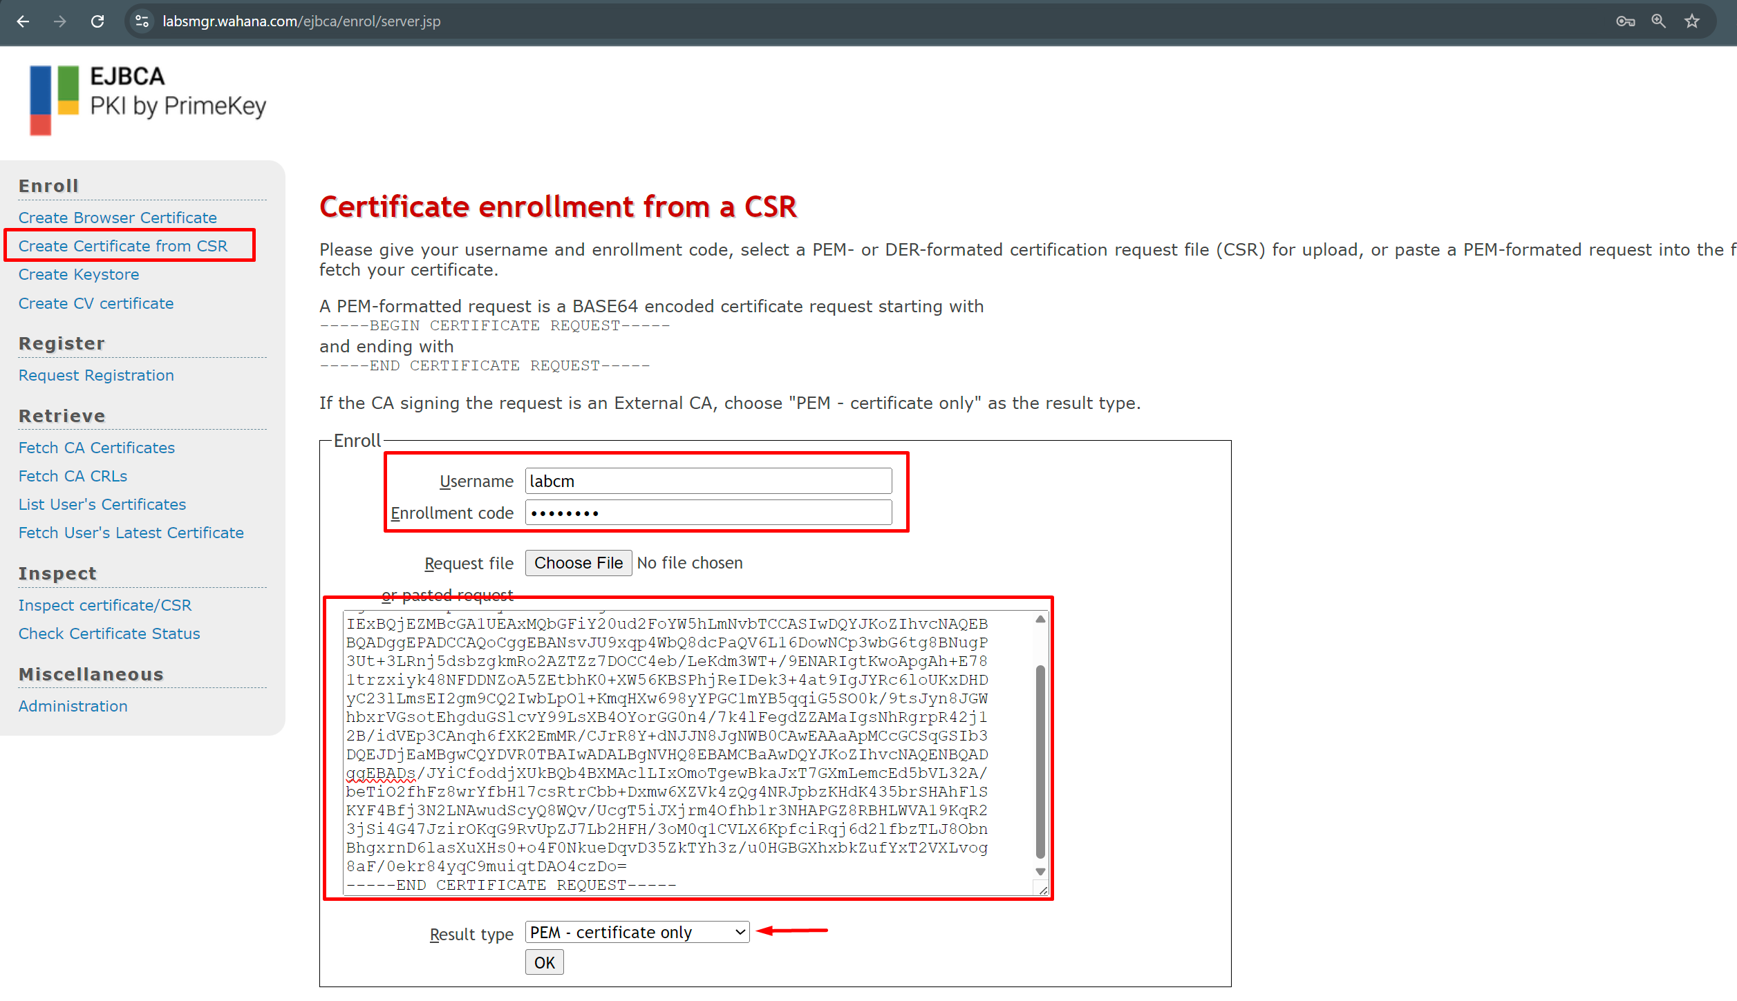
Task: Click the zoom magnifier icon
Action: (x=1658, y=21)
